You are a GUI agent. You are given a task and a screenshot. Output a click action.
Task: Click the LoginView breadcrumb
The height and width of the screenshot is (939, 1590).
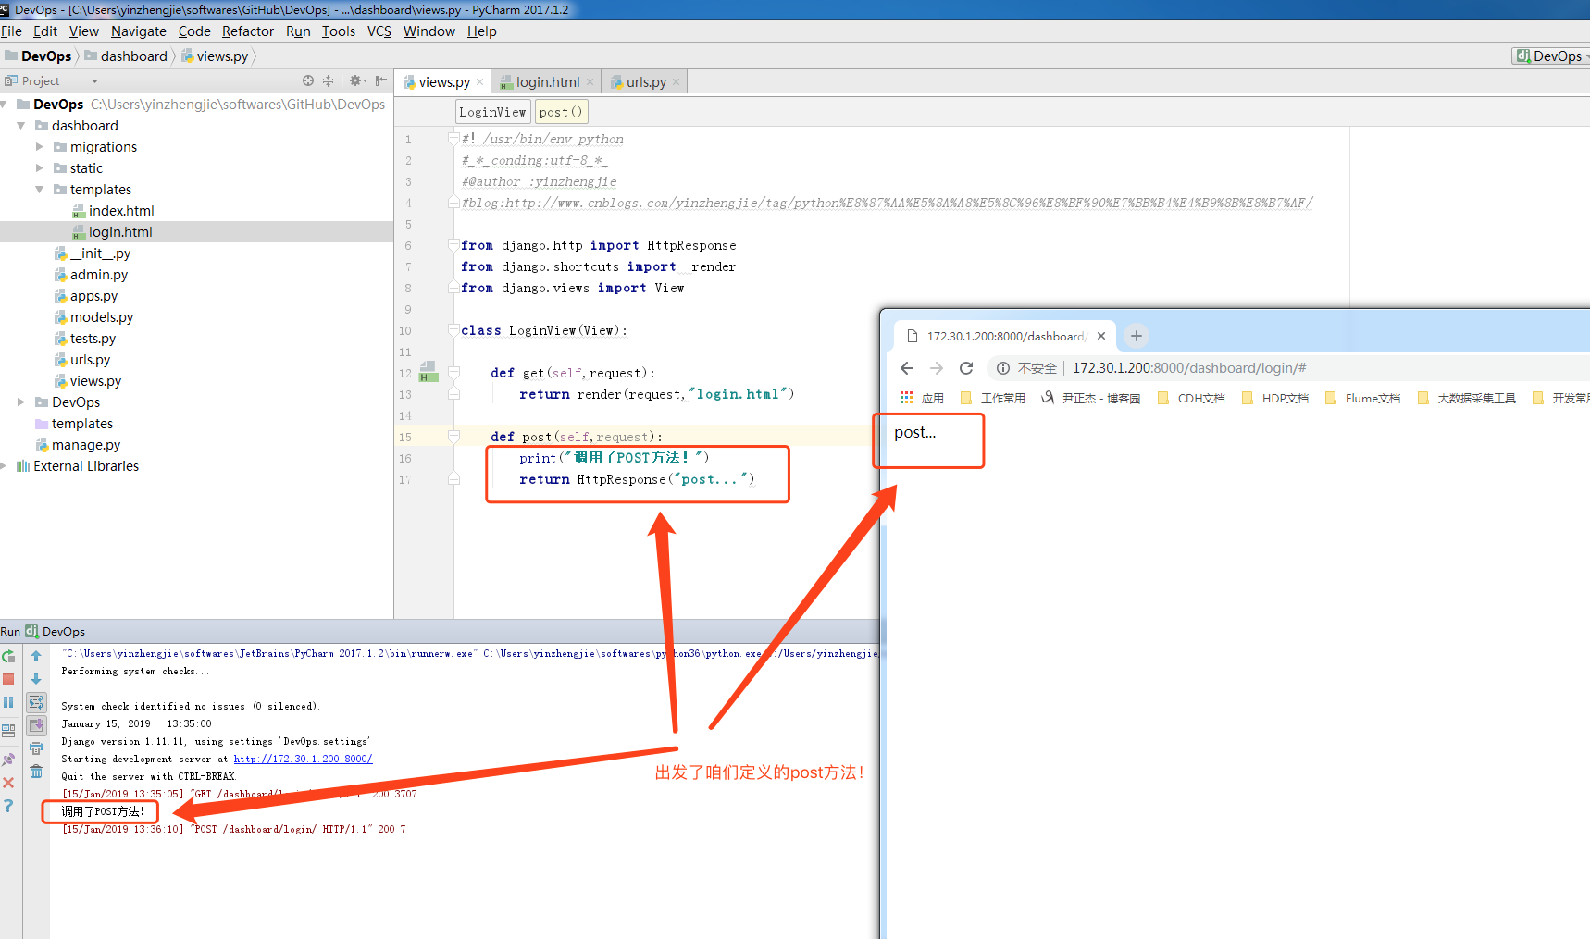[x=492, y=112]
